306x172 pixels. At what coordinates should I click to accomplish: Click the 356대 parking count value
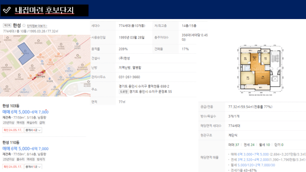(x=195, y=37)
